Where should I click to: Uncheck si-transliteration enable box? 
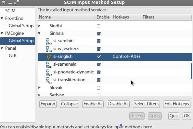tap(99, 80)
